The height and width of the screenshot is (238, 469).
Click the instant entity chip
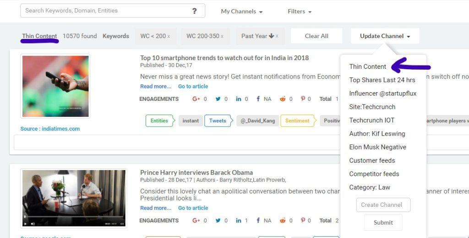pos(191,121)
